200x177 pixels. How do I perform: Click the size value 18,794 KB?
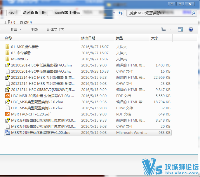[x=162, y=102]
